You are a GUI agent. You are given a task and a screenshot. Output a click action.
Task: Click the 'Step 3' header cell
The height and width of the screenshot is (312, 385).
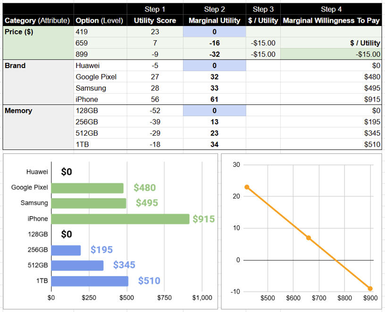(x=263, y=9)
